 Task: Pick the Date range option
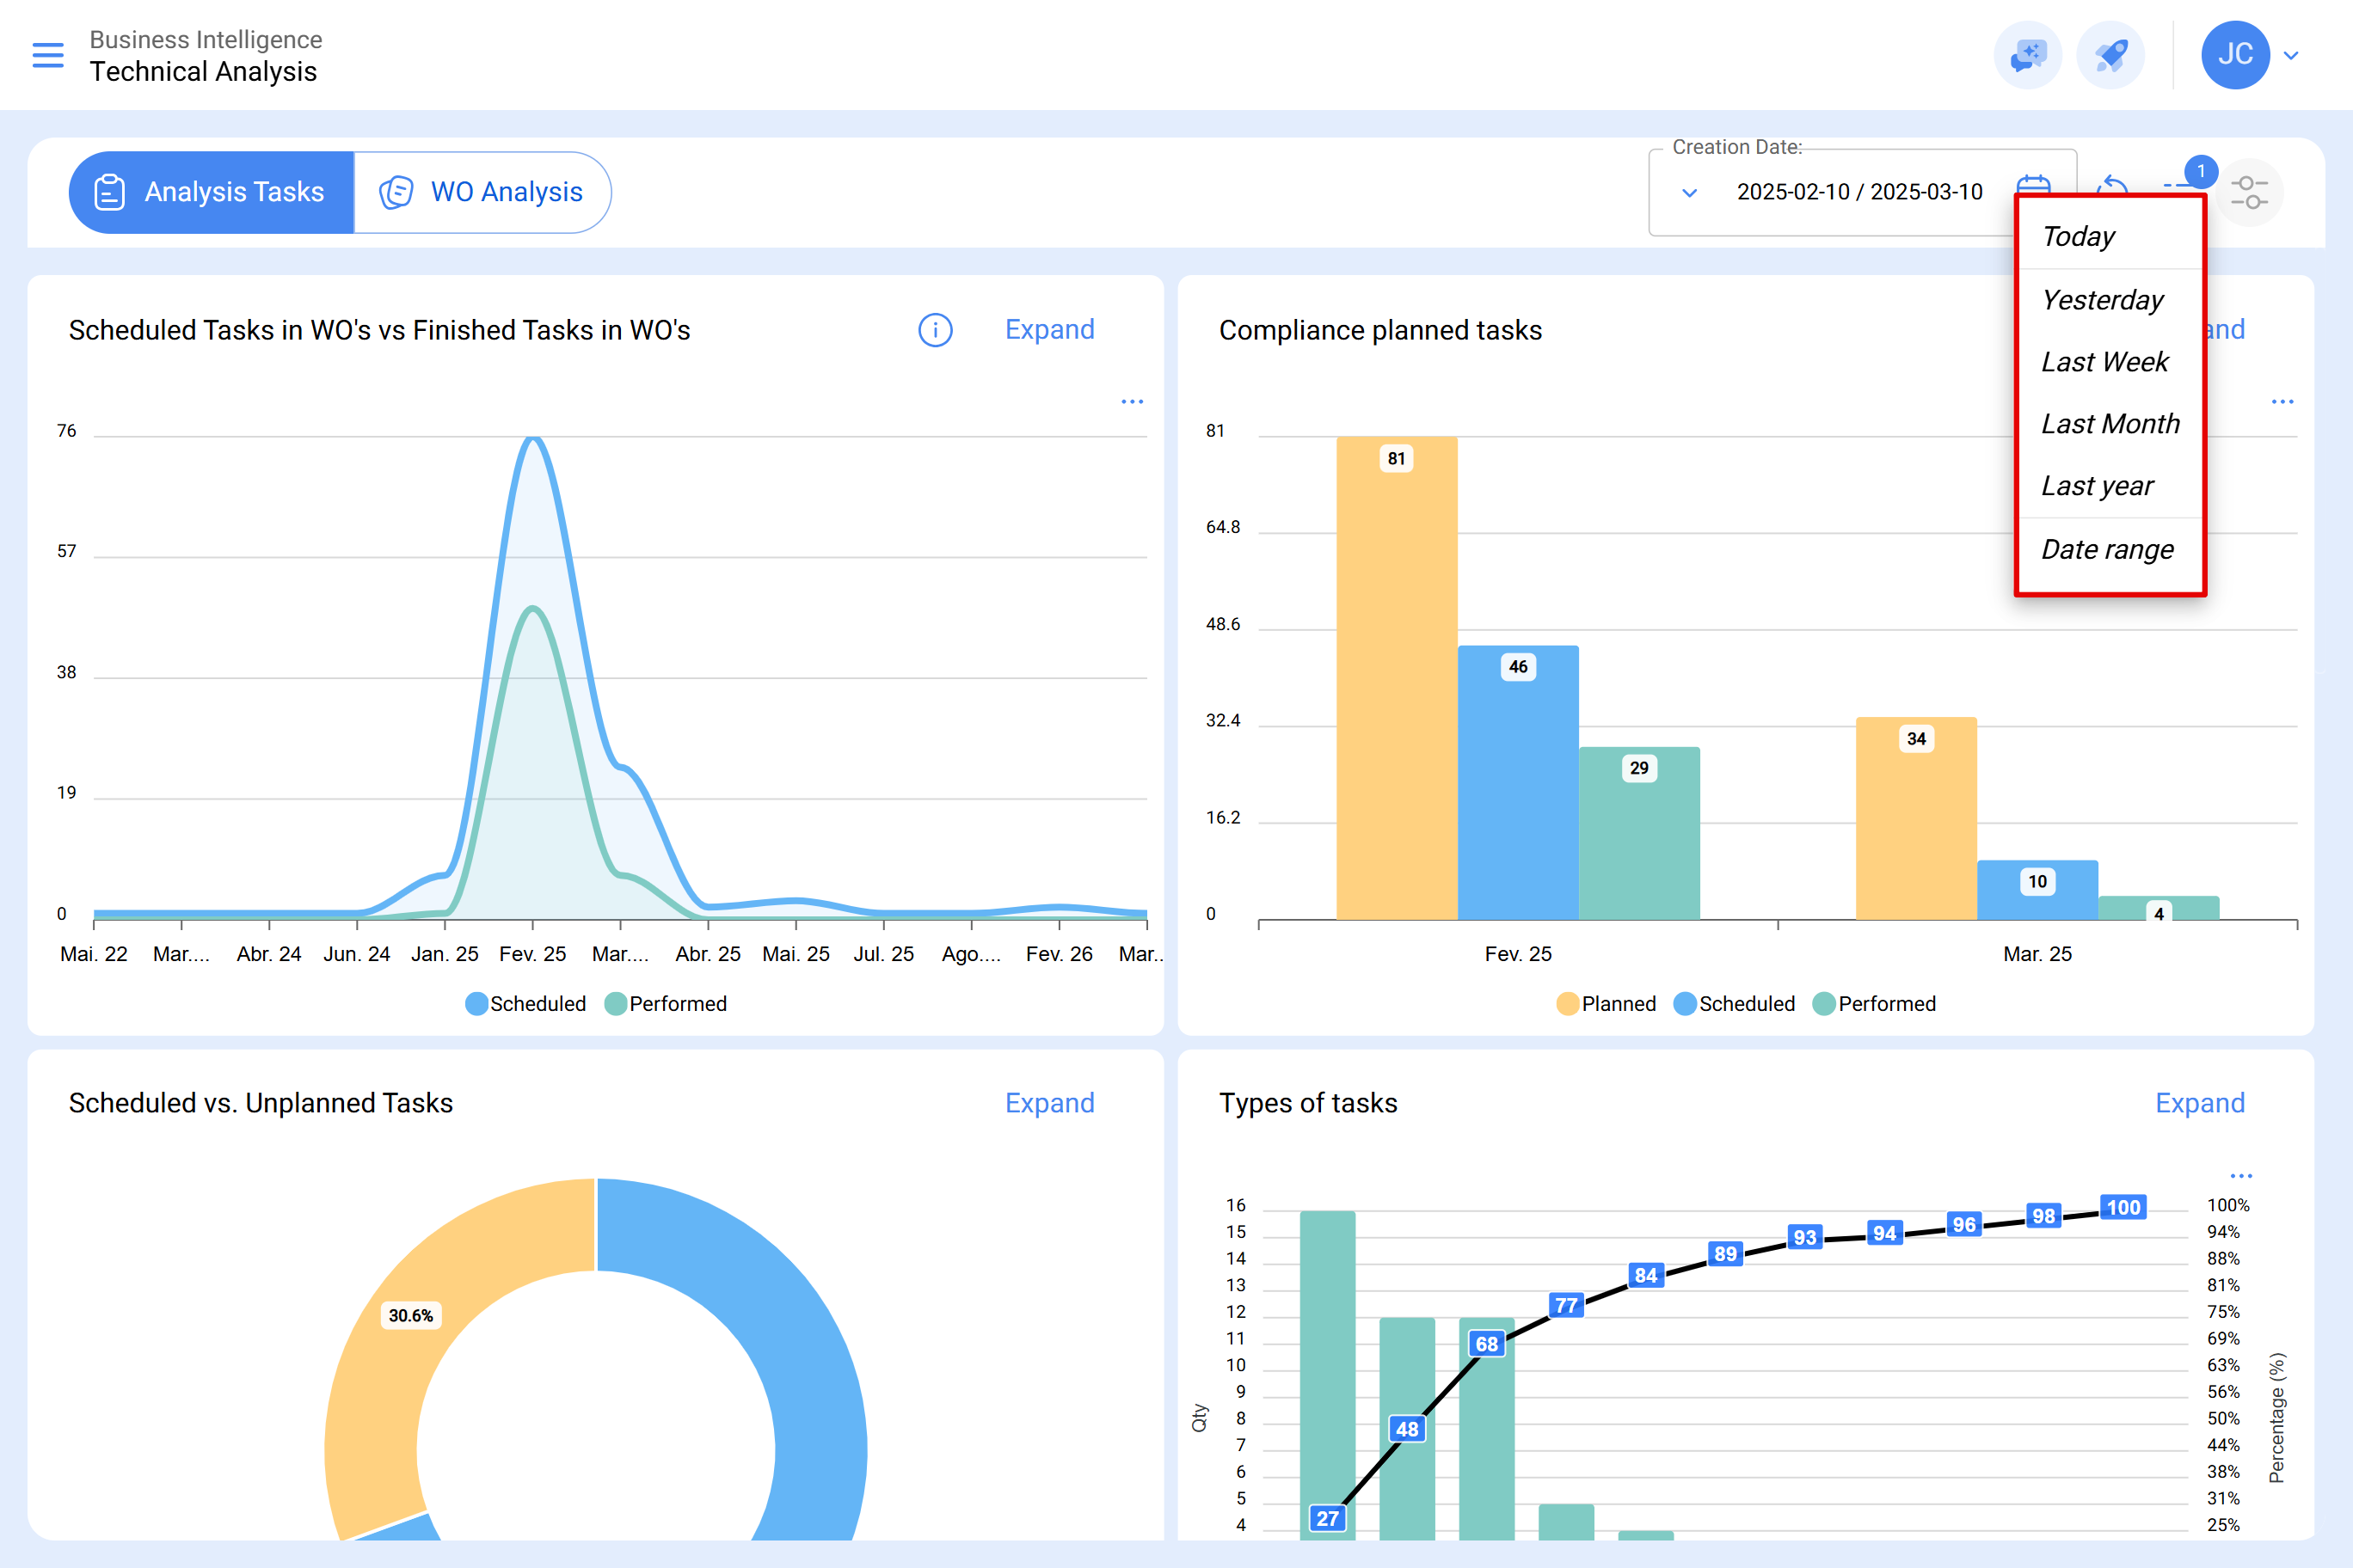coord(2107,550)
